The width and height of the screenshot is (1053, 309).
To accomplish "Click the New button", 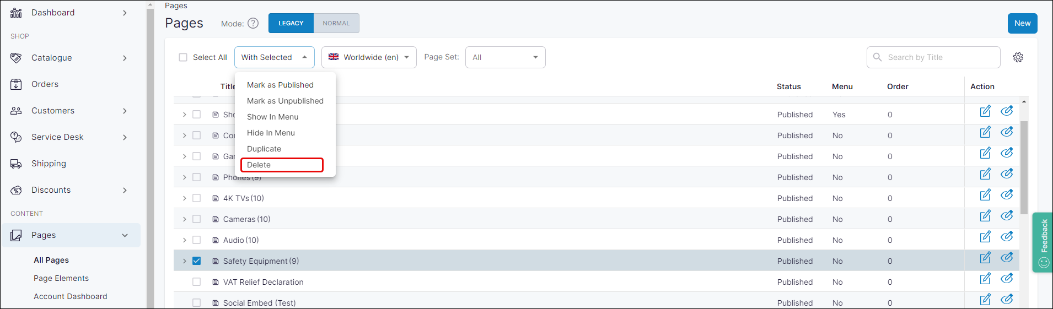I will pos(1022,23).
